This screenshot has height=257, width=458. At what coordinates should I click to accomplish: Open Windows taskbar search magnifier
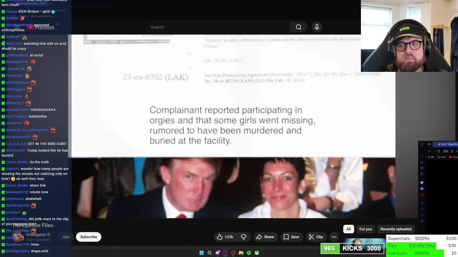coord(210,253)
